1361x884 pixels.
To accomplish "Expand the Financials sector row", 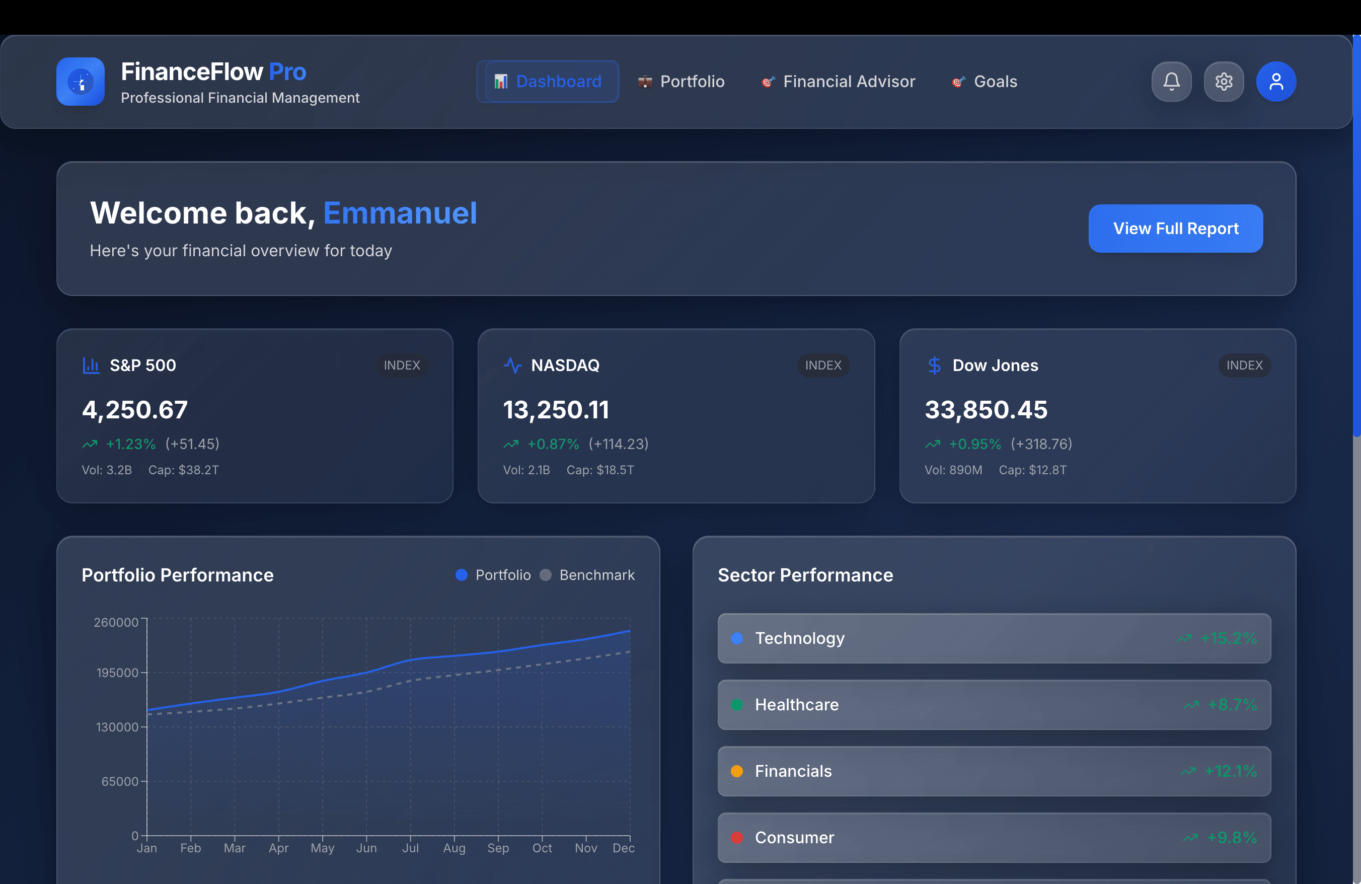I will coord(994,771).
